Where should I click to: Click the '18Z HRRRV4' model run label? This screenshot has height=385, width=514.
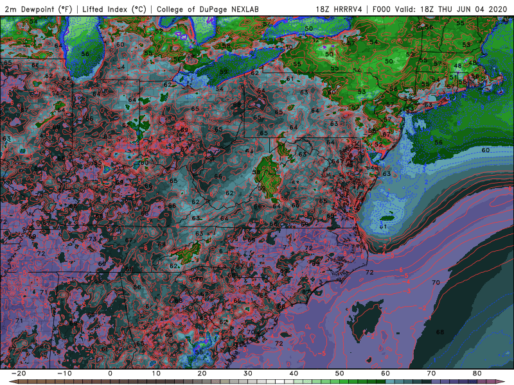(339, 10)
